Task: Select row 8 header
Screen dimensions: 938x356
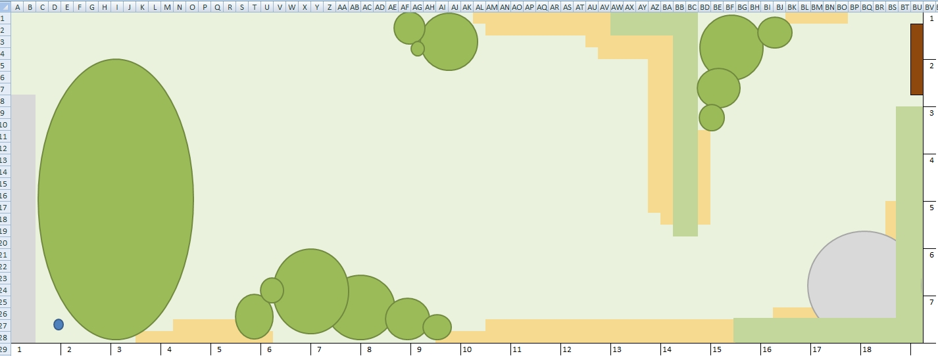Action: click(5, 101)
